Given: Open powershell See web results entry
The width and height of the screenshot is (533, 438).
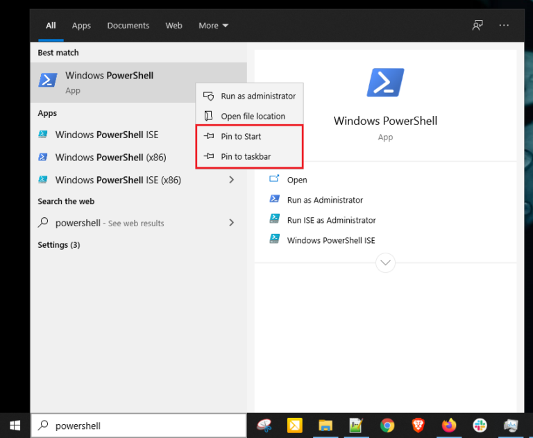Looking at the screenshot, I should (x=138, y=223).
